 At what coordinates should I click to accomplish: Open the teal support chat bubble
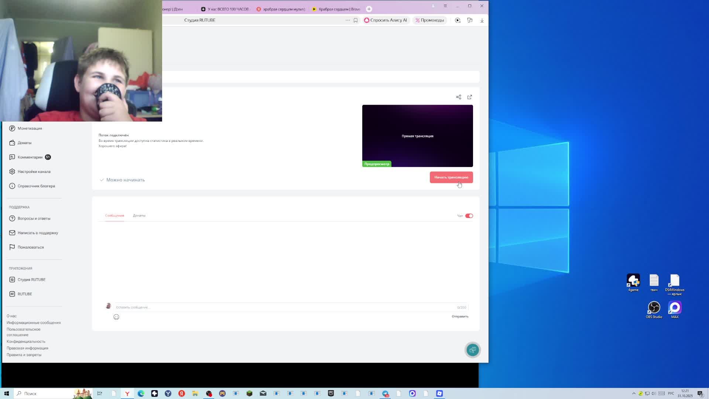[x=472, y=350]
